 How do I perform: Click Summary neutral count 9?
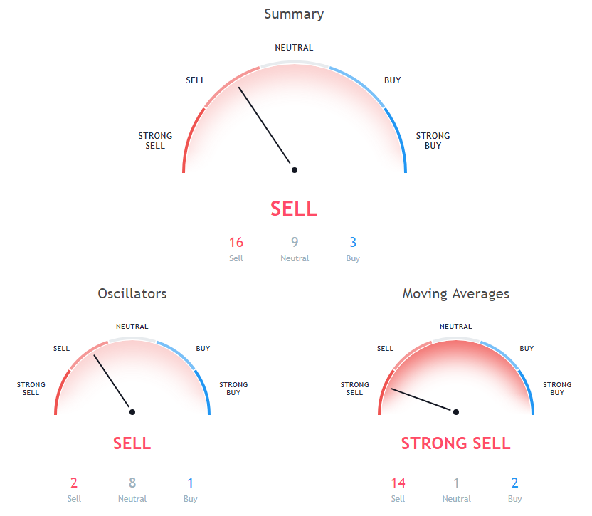(x=295, y=243)
